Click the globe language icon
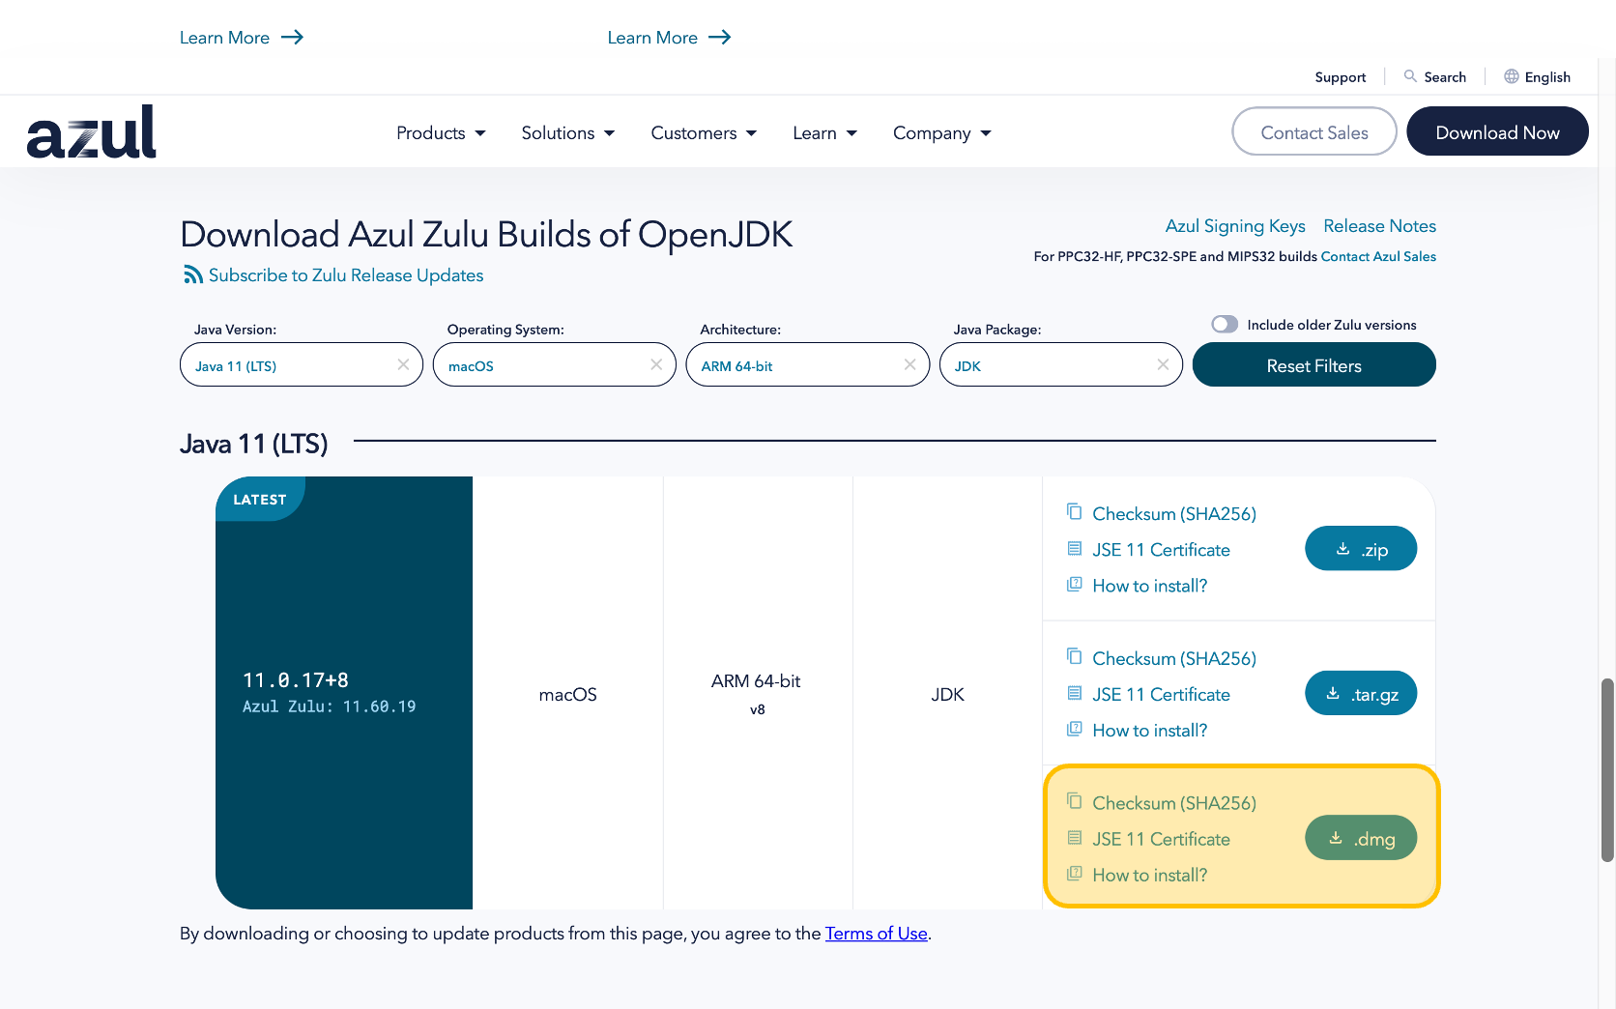 pyautogui.click(x=1511, y=76)
